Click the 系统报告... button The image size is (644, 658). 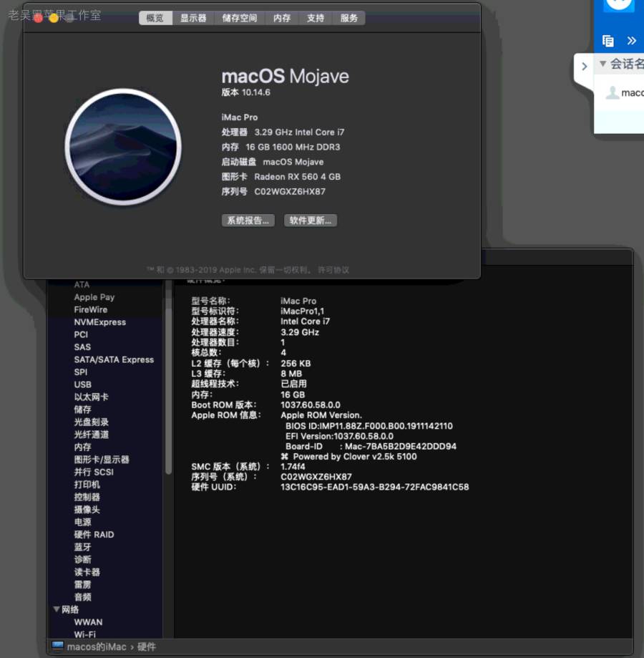click(248, 221)
